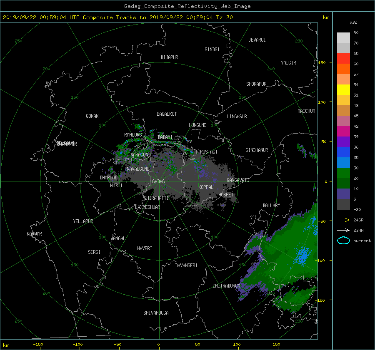
Task: Click the BAGALKOT city label
Action: (x=167, y=114)
